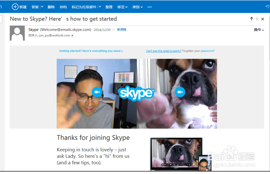
Task: Go to previous message up arrow
Action: click(x=252, y=19)
